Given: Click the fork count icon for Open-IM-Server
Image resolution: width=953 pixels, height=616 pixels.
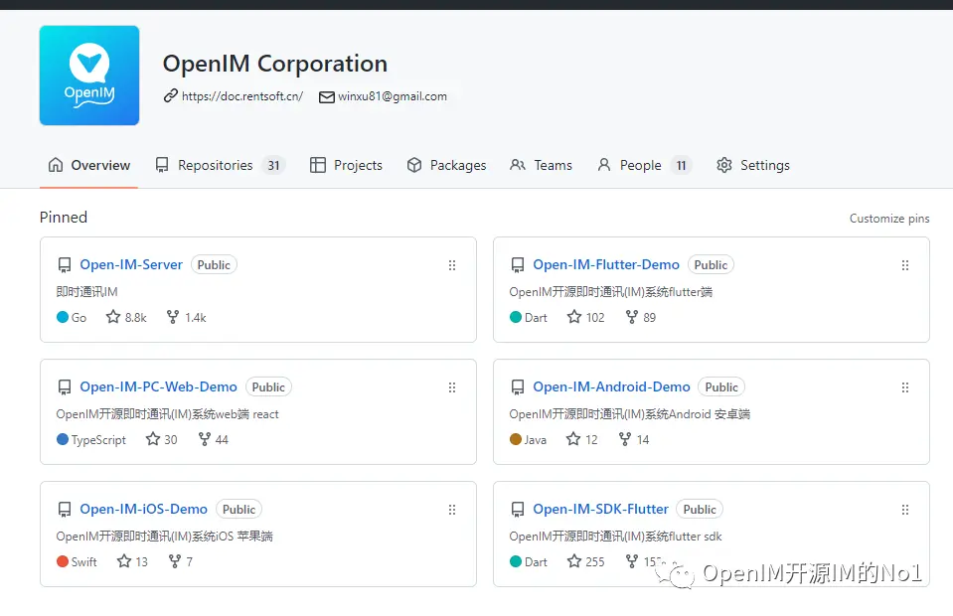Looking at the screenshot, I should click(x=173, y=317).
